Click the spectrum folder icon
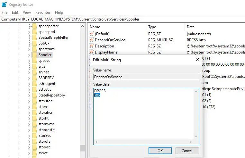Viewport: 245px width, 158px height. point(34,49)
